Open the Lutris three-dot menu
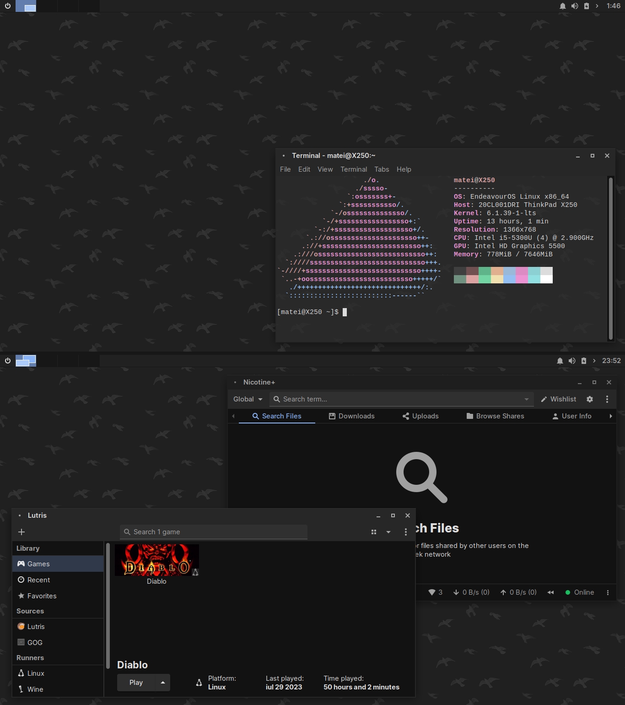The height and width of the screenshot is (705, 625). tap(405, 532)
